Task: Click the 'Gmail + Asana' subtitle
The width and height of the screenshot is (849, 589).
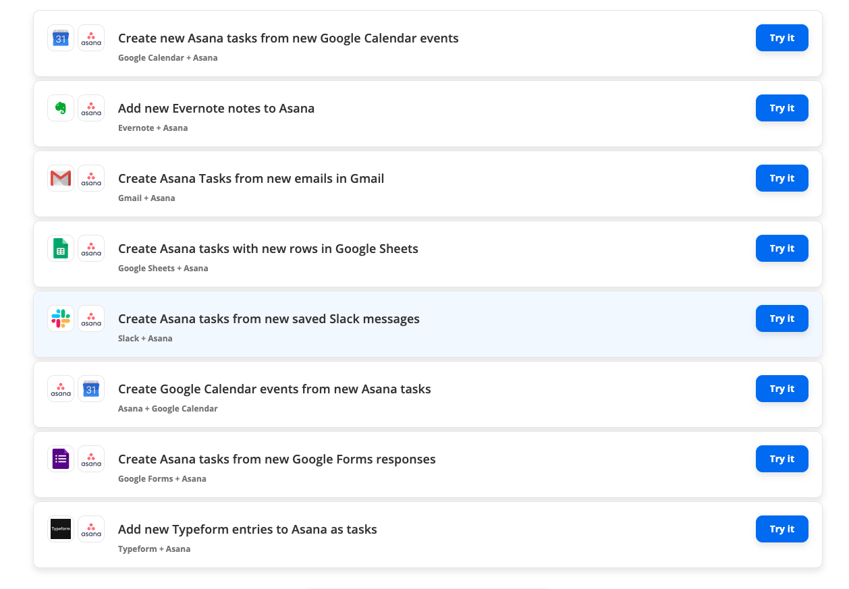Action: (146, 198)
